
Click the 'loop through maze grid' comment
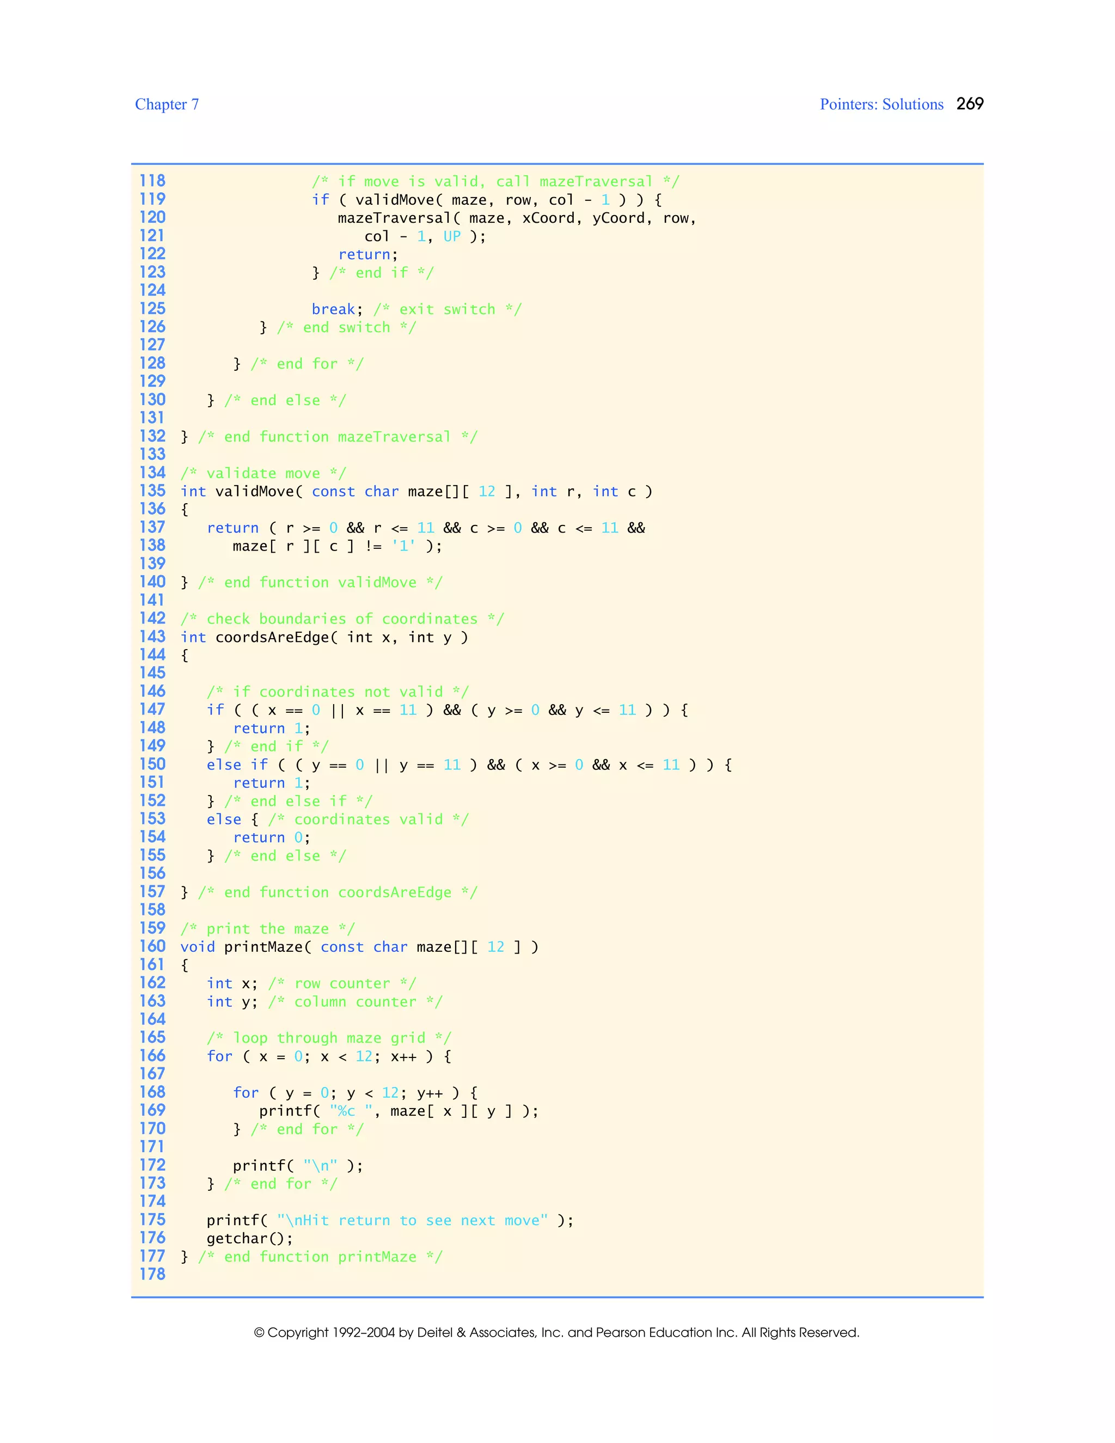pyautogui.click(x=328, y=1038)
